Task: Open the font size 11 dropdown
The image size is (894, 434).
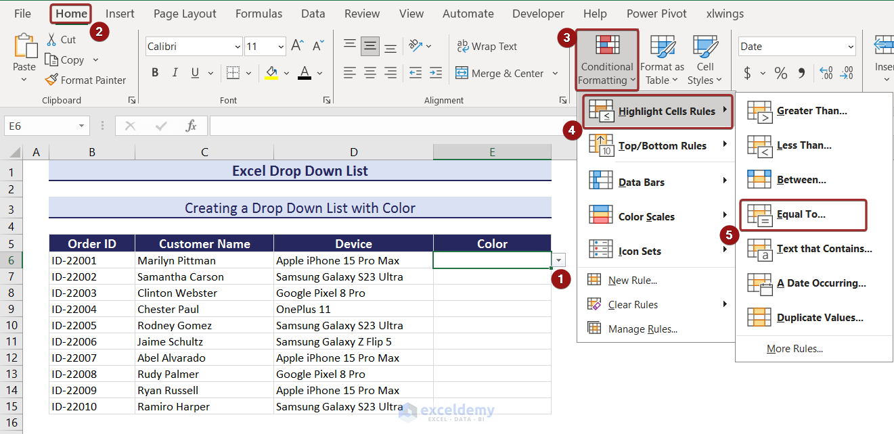Action: [x=281, y=47]
